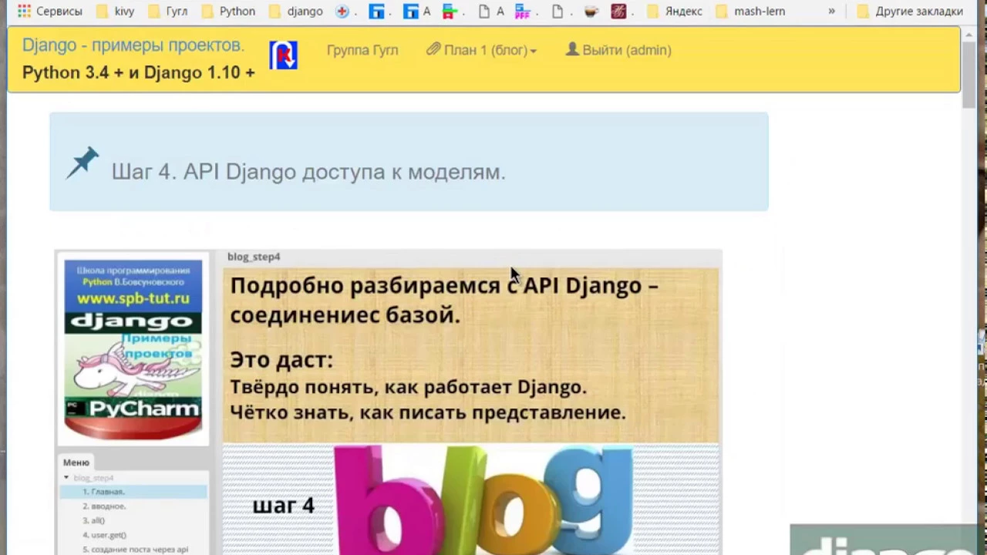Open the Python bookmarks folder
987x555 pixels.
[227, 12]
